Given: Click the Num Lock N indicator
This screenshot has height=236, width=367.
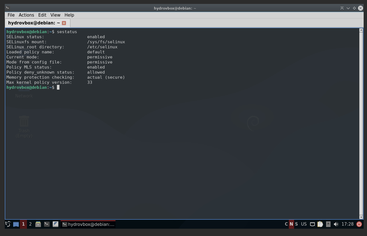Looking at the screenshot, I should point(291,224).
